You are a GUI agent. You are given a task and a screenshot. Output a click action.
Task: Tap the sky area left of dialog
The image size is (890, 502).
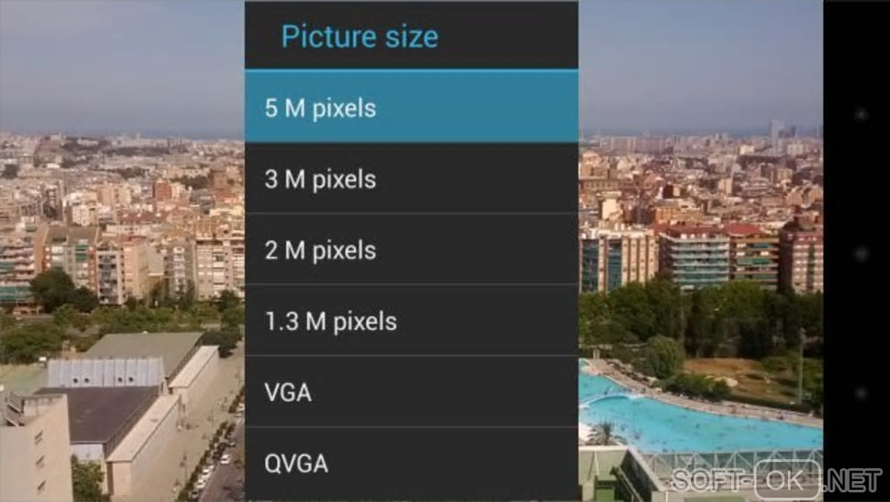tap(122, 65)
